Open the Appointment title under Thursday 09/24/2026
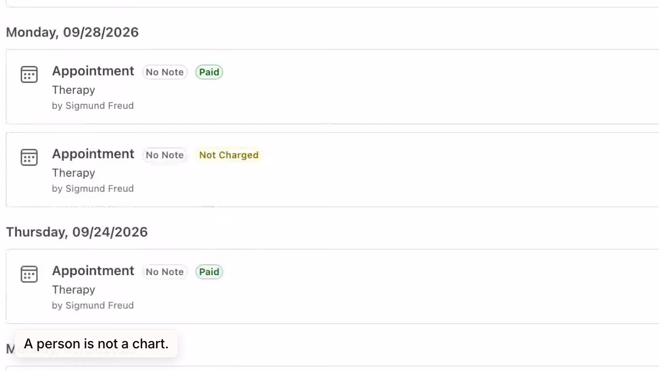Image resolution: width=659 pixels, height=371 pixels. click(x=93, y=271)
